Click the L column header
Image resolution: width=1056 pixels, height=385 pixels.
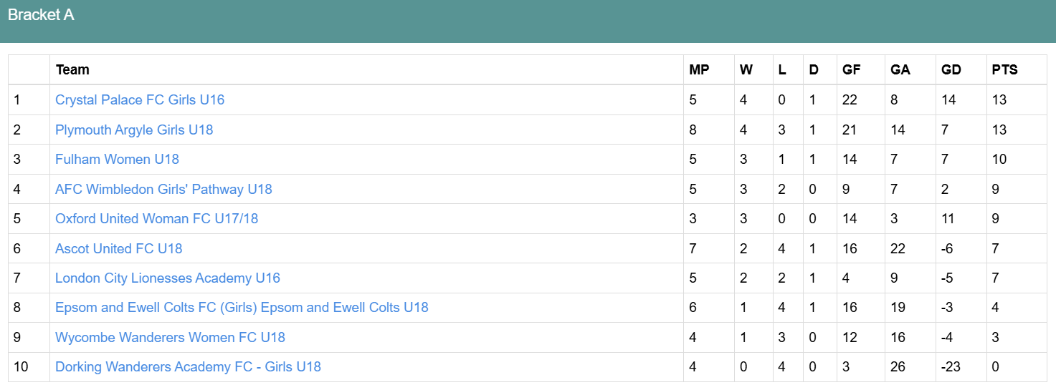782,69
